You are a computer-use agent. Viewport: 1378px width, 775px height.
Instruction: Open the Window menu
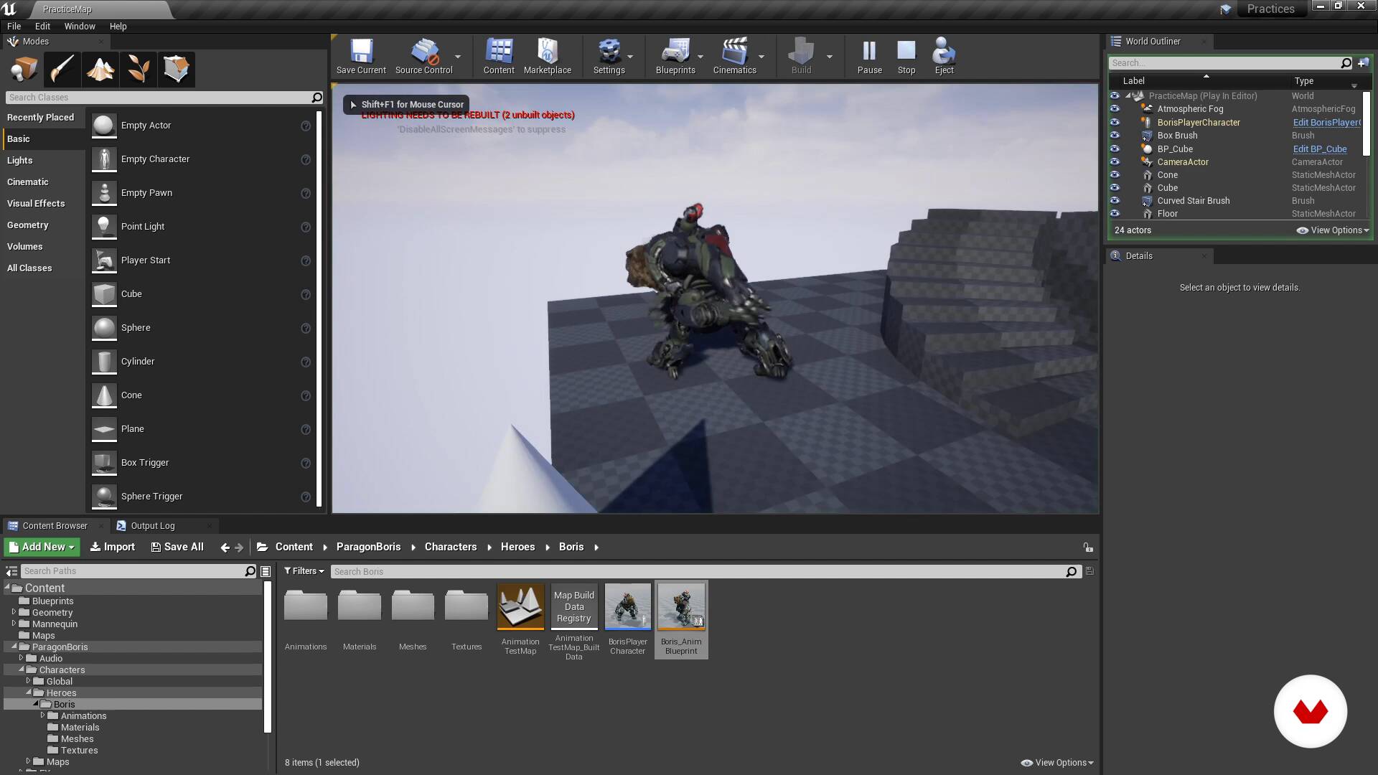(x=80, y=26)
